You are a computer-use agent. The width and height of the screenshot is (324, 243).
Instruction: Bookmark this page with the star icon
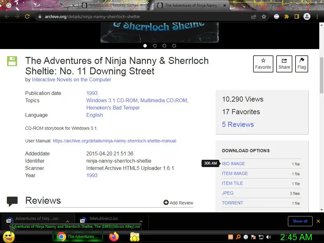point(264,16)
